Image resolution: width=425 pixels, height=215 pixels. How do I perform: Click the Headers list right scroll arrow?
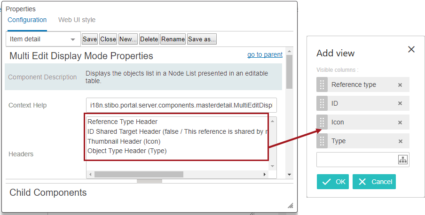(265, 174)
